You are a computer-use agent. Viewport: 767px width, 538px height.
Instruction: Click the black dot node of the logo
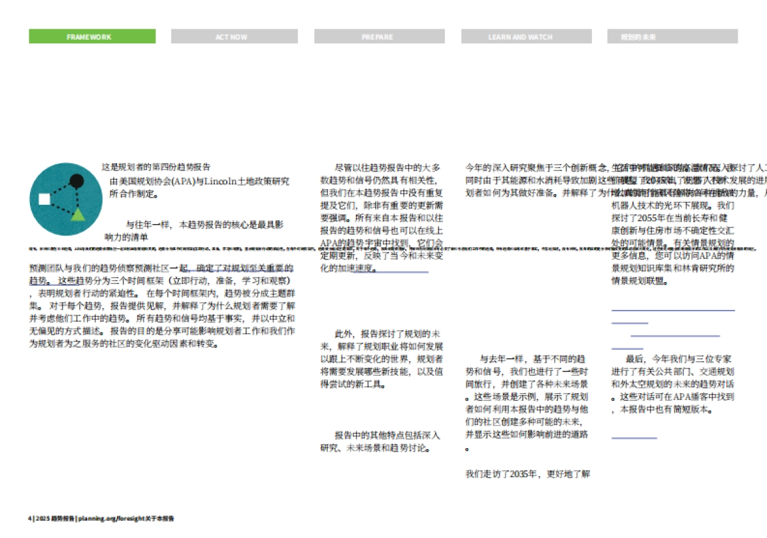(x=77, y=181)
